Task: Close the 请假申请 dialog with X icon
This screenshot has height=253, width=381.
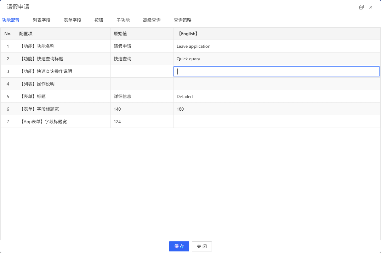Action: point(371,7)
